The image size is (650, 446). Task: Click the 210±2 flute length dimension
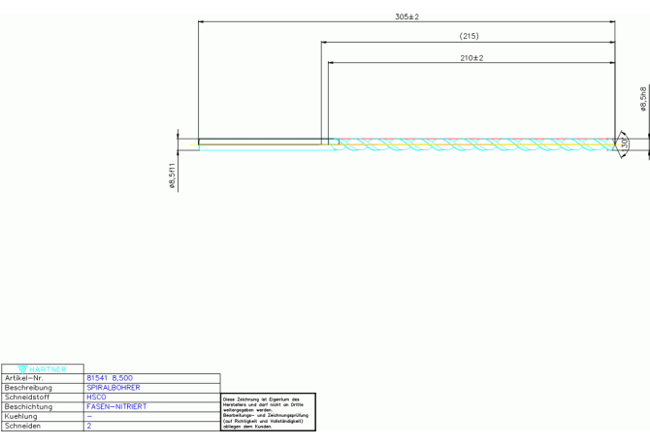(x=471, y=58)
